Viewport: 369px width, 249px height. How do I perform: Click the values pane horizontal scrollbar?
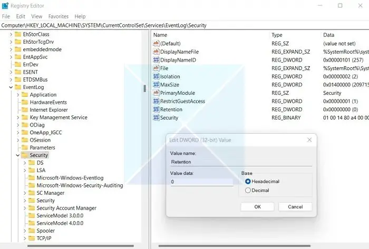tap(235, 246)
